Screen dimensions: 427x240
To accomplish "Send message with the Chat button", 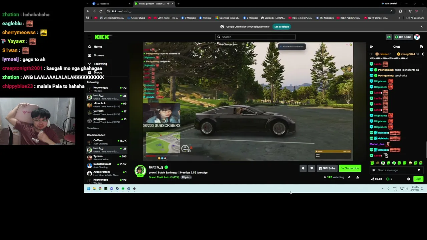I will pyautogui.click(x=418, y=179).
